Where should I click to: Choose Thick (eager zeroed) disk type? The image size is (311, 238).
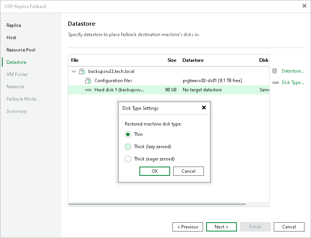pyautogui.click(x=128, y=159)
